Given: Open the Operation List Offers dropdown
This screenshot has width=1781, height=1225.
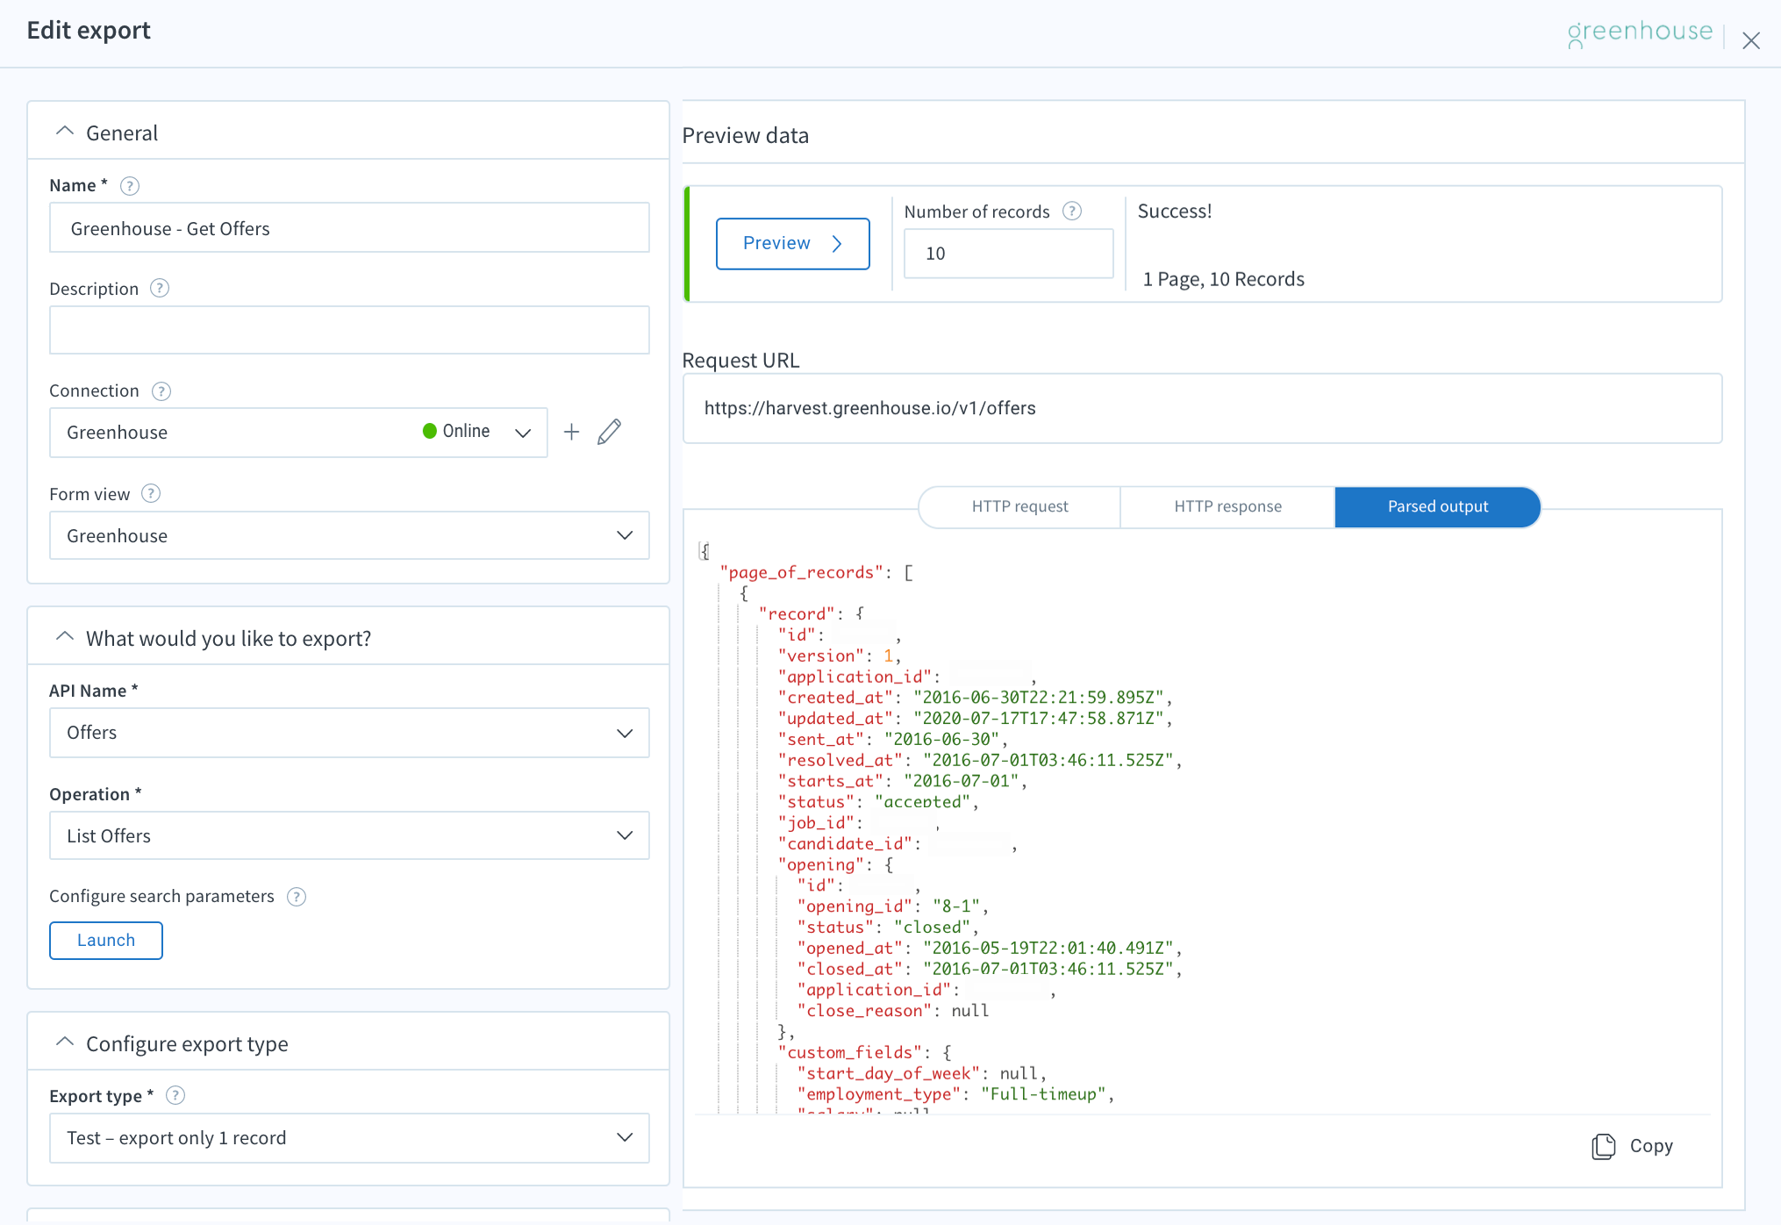Looking at the screenshot, I should (x=349, y=836).
